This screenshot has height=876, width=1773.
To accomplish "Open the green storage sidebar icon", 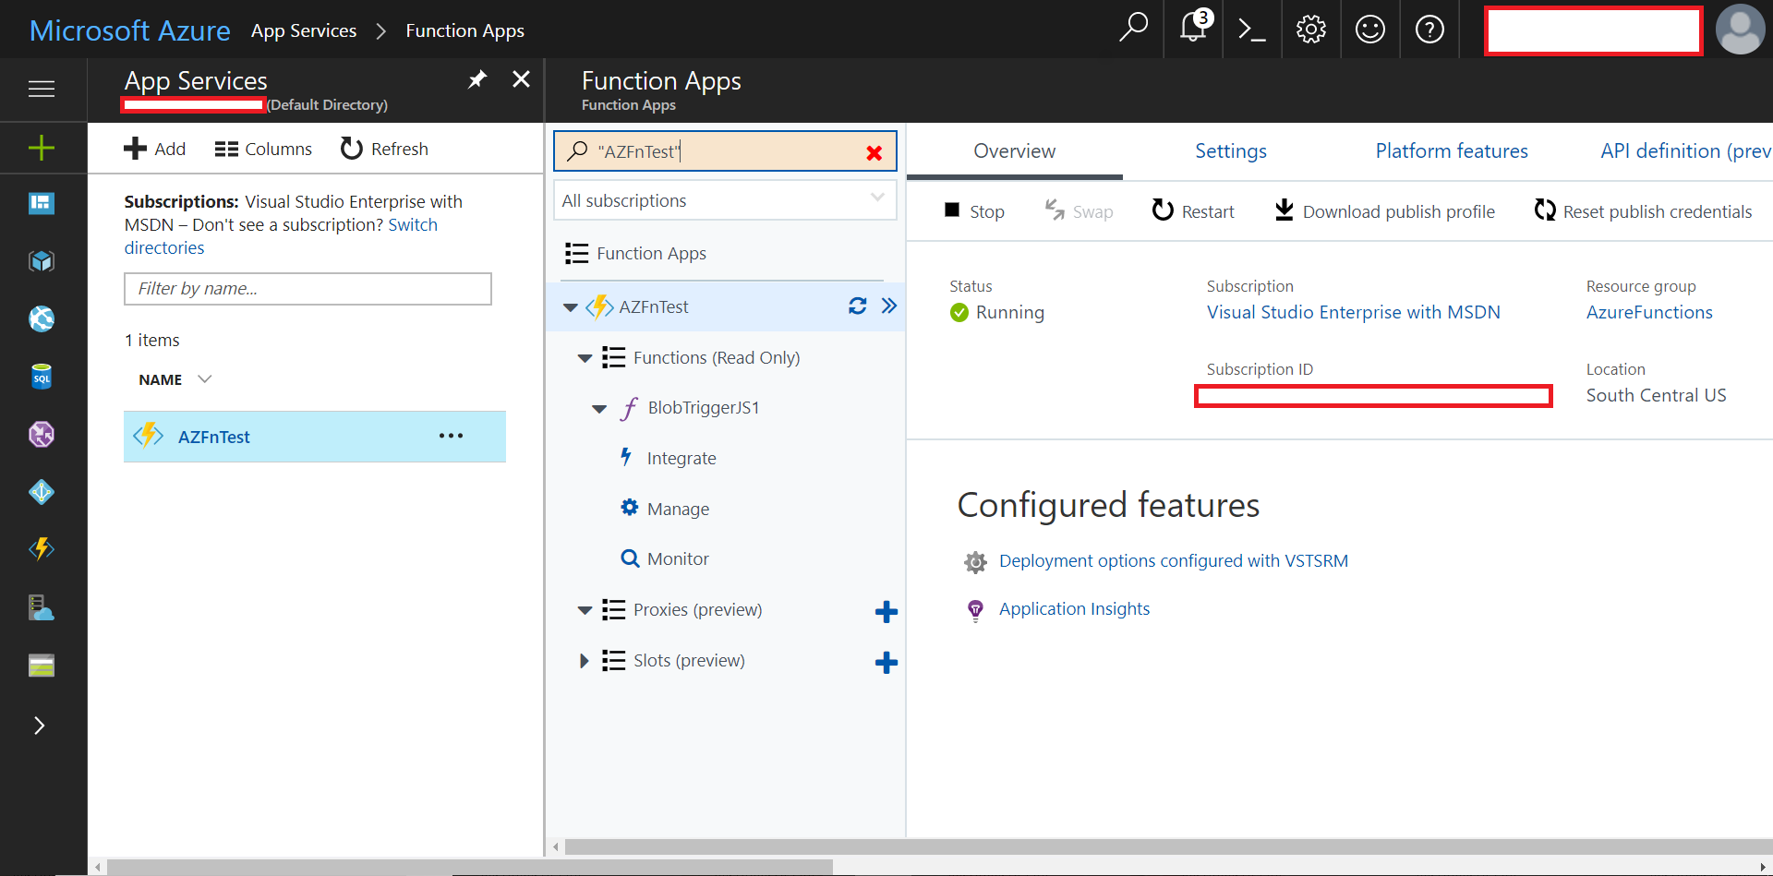I will [42, 666].
